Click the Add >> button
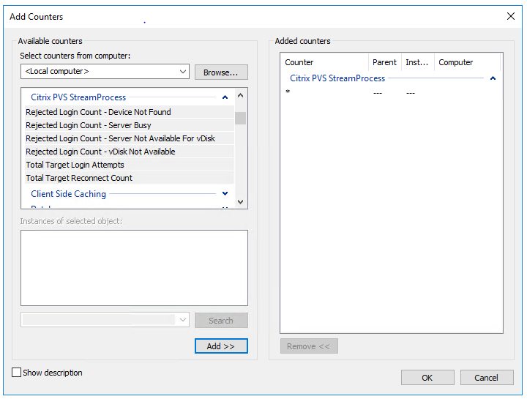Image resolution: width=527 pixels, height=399 pixels. tap(221, 346)
